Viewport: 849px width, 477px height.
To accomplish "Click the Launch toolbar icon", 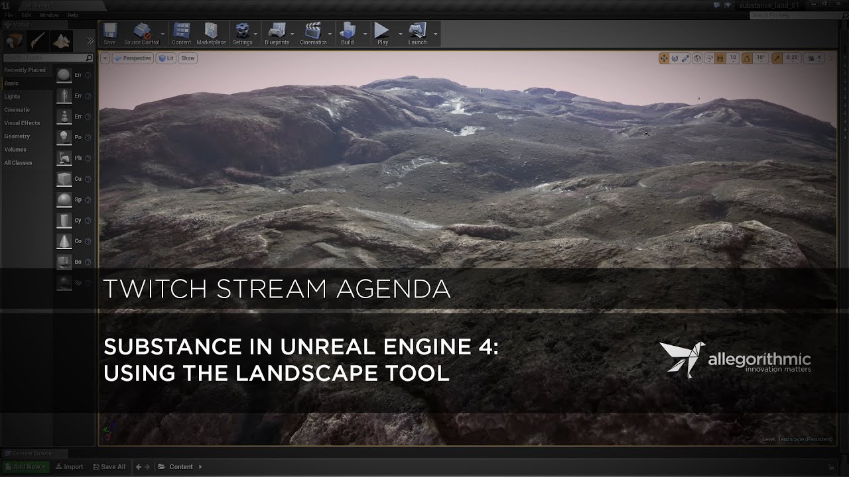I will (417, 34).
